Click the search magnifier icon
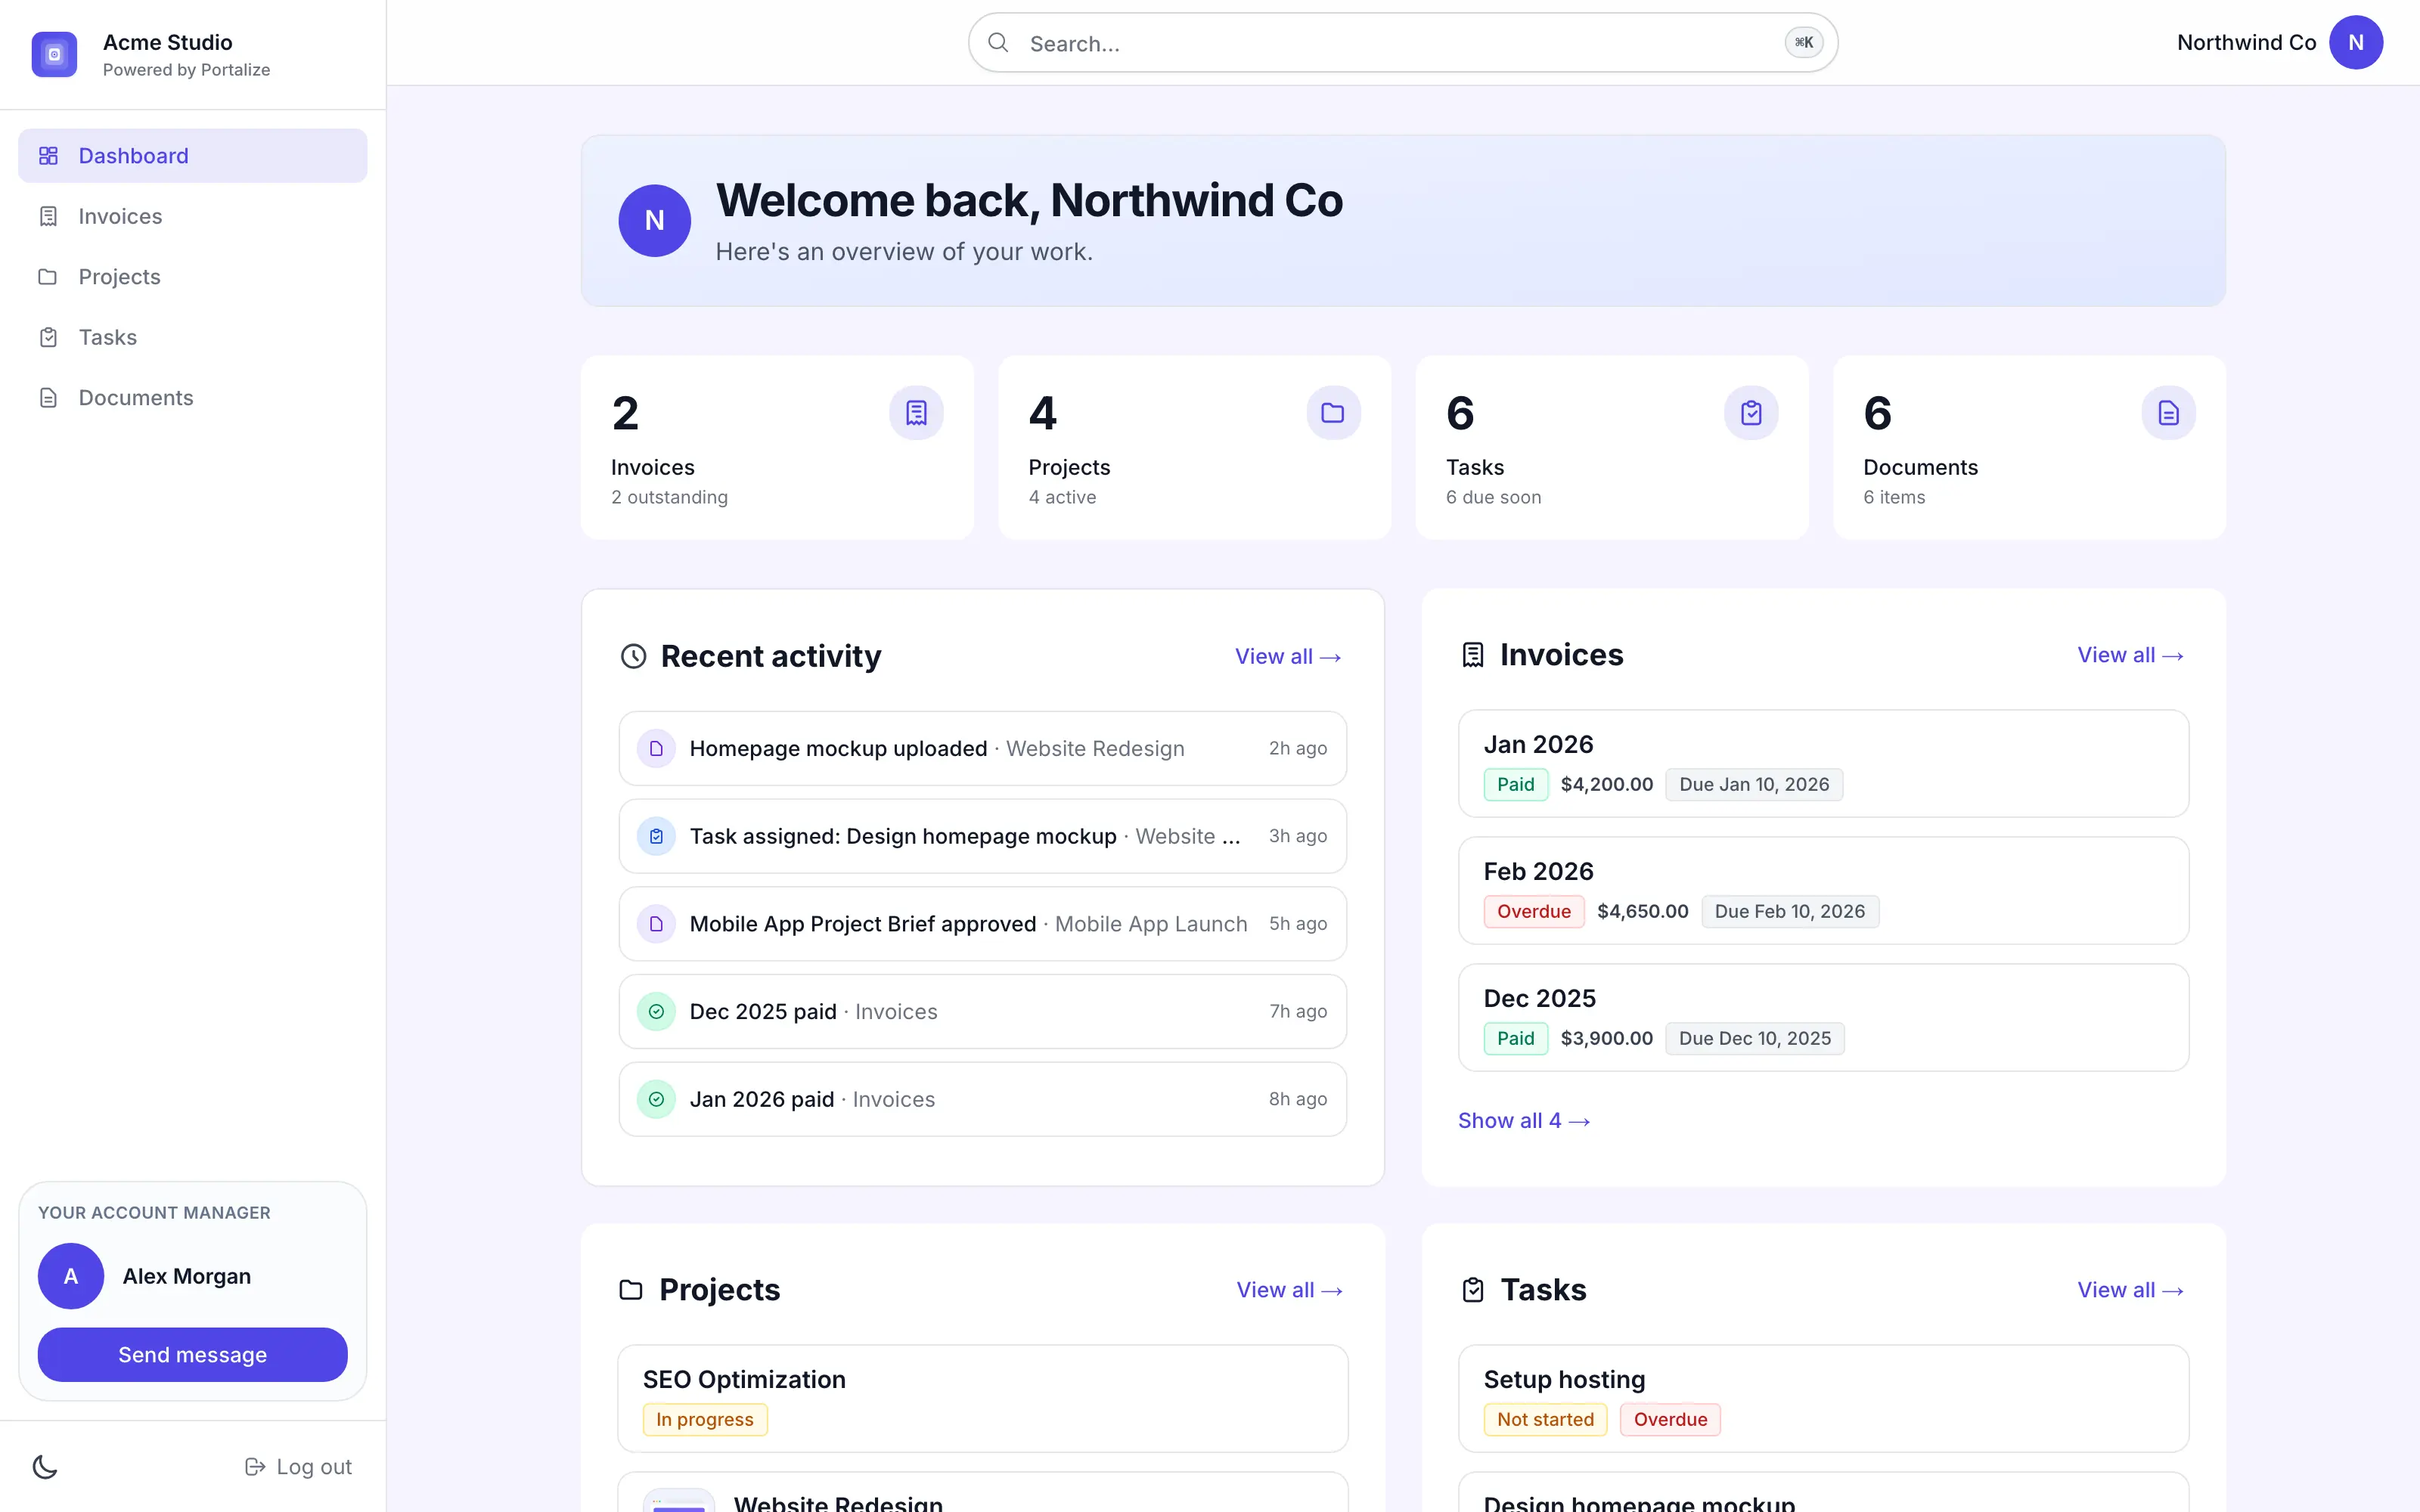 click(x=998, y=43)
